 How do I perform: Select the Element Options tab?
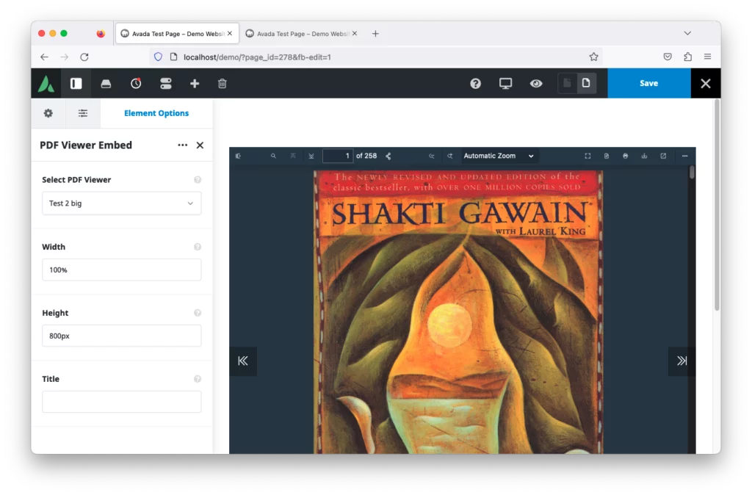[156, 113]
